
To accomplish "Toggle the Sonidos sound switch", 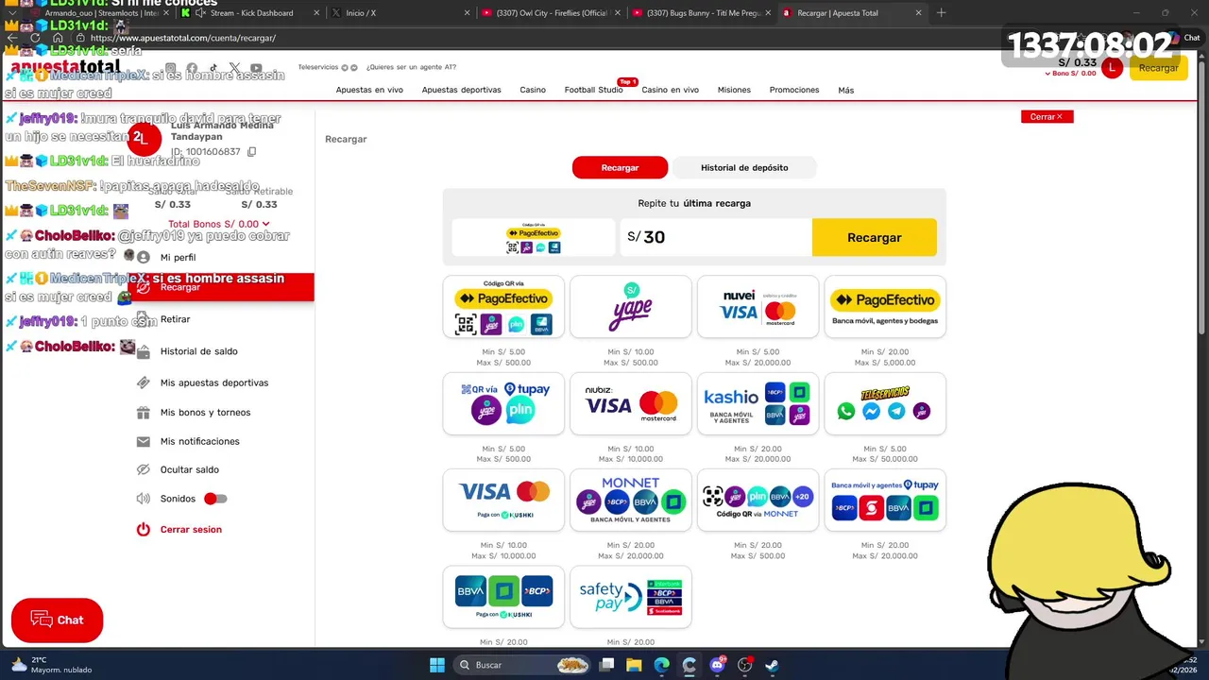I will [215, 499].
